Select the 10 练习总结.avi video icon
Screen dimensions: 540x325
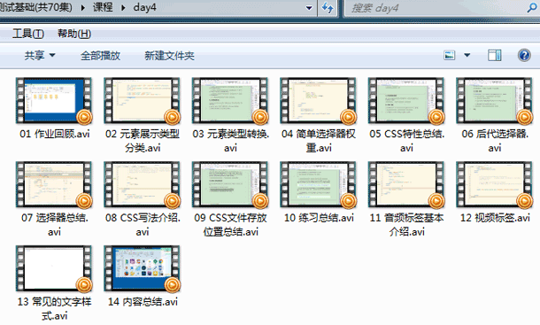pos(319,184)
